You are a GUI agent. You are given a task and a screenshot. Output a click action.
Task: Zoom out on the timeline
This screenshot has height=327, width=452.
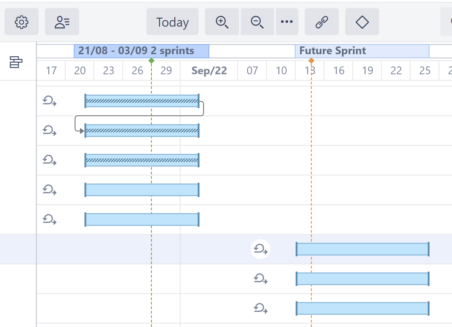(257, 22)
